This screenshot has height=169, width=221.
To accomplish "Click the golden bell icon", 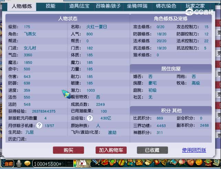I will coord(164,163).
